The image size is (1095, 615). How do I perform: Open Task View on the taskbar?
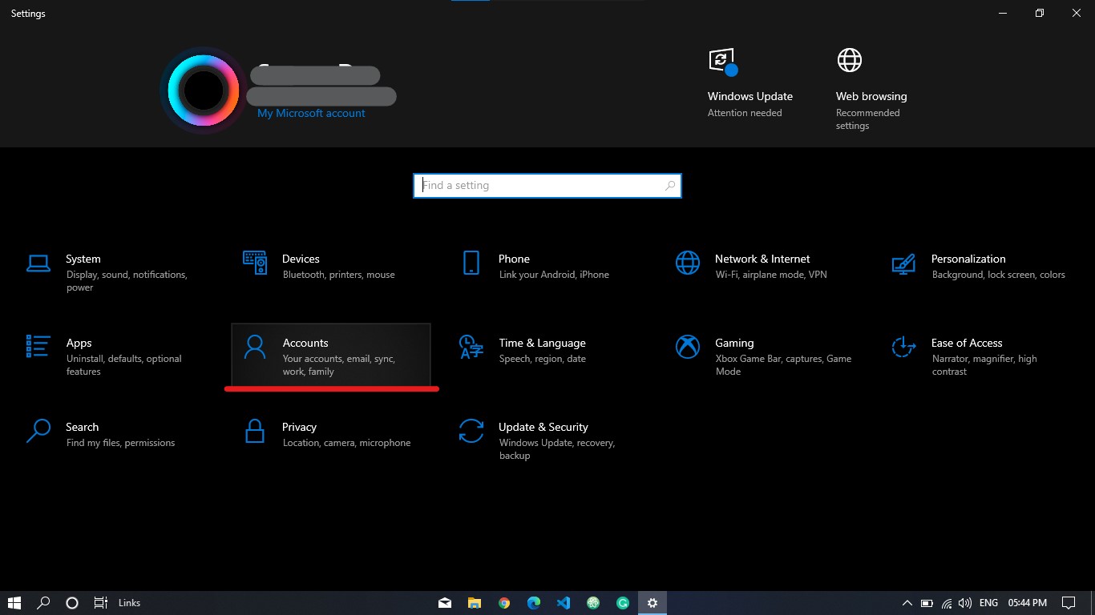pyautogui.click(x=101, y=603)
